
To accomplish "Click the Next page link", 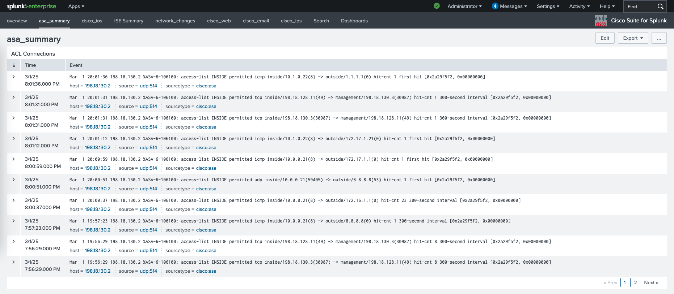I will [x=650, y=283].
